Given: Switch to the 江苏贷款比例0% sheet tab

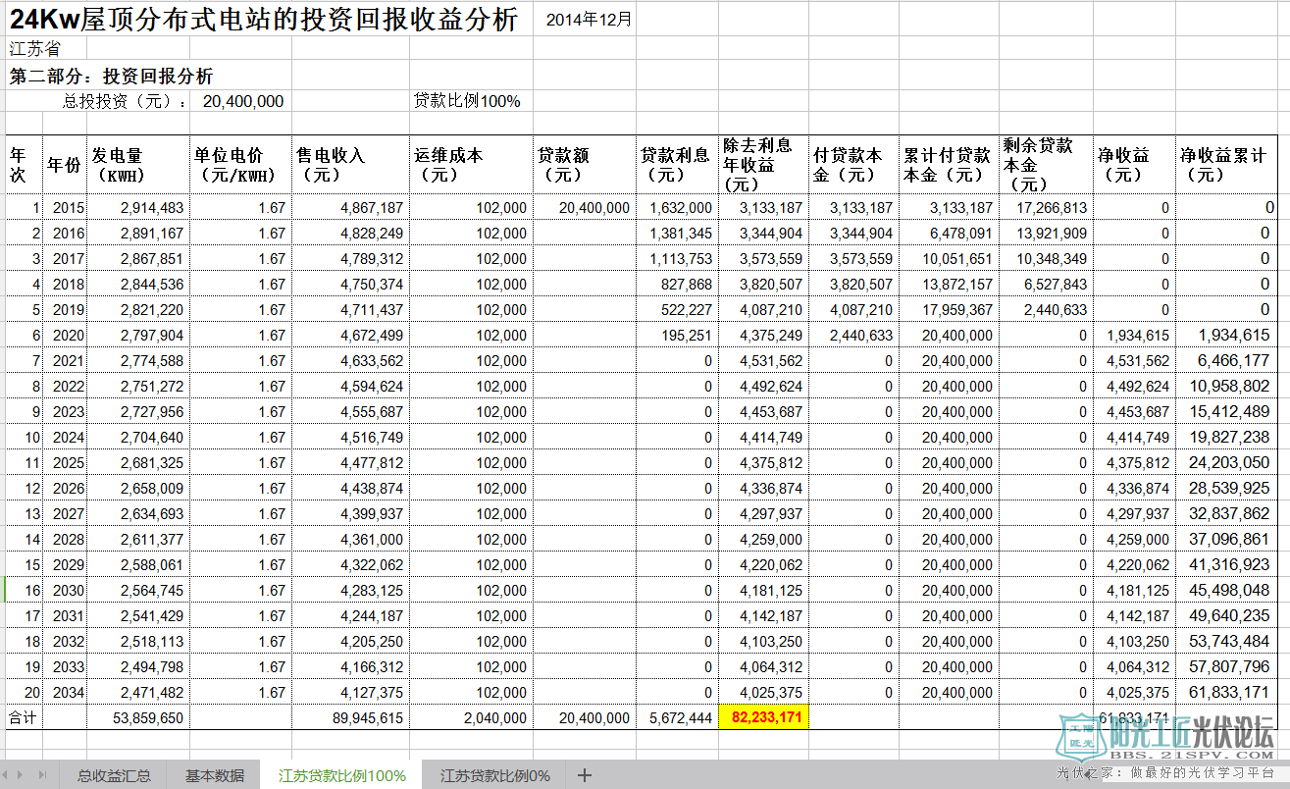Looking at the screenshot, I should point(495,775).
